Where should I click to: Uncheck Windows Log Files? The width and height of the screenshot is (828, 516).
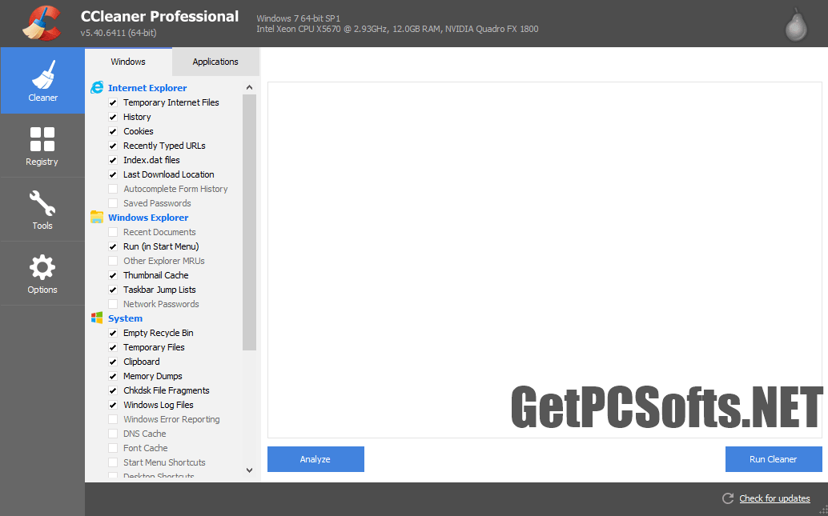pos(113,405)
